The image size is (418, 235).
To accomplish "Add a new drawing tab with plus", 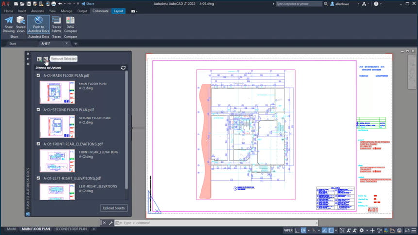I will 76,44.
